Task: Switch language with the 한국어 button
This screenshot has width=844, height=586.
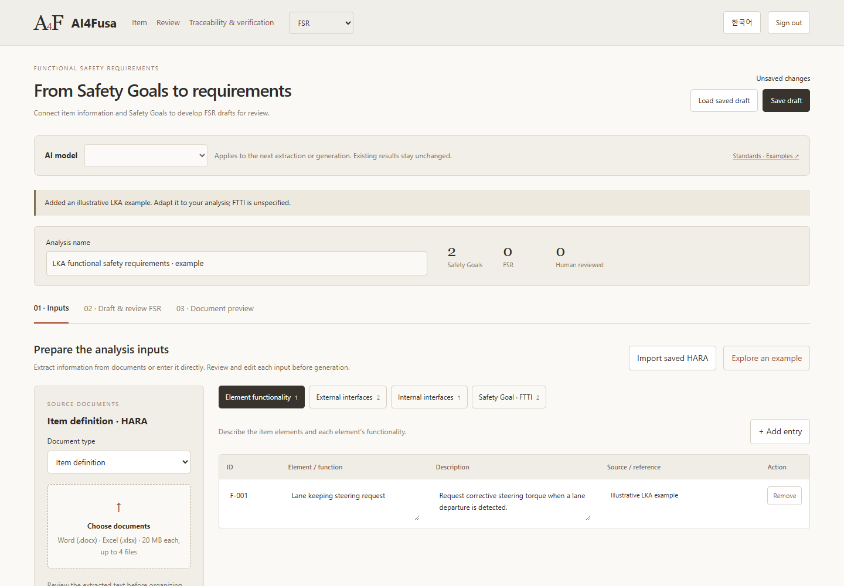Action: pyautogui.click(x=742, y=23)
